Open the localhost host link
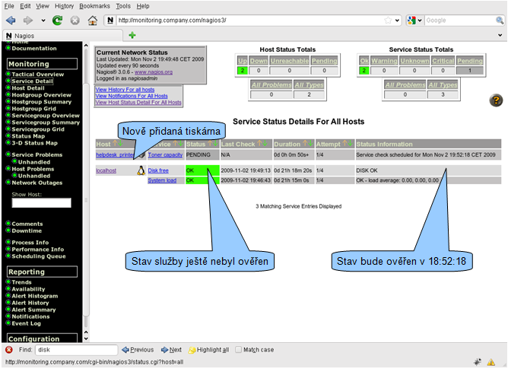The height and width of the screenshot is (369, 508). pos(106,170)
